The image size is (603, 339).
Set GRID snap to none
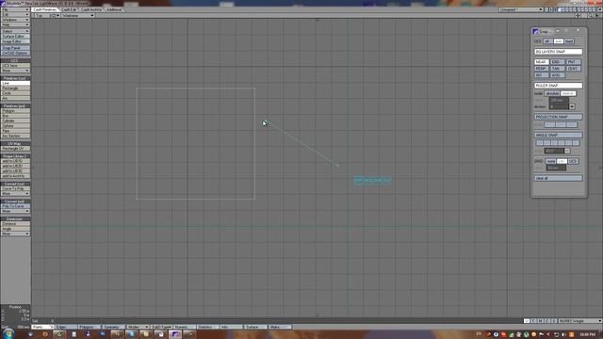[550, 161]
